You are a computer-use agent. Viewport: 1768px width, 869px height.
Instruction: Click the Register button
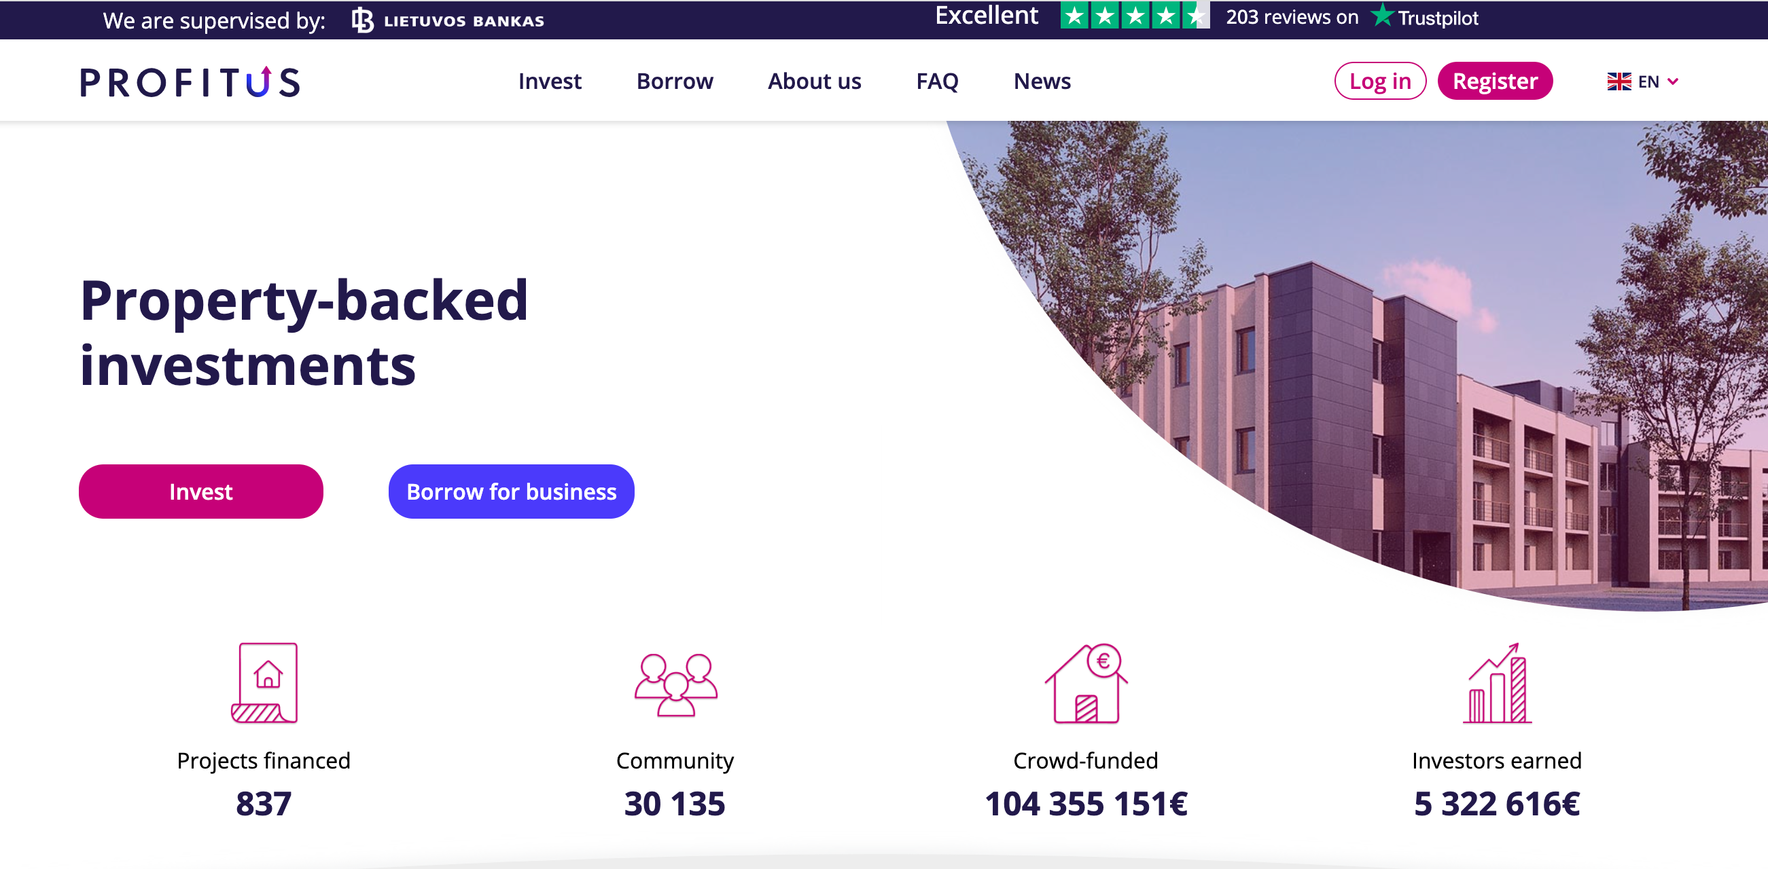(x=1495, y=81)
